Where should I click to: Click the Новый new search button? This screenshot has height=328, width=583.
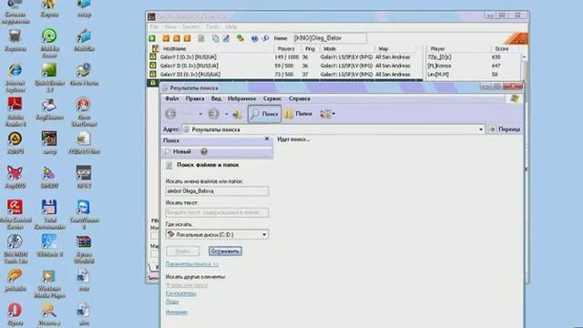coord(178,152)
